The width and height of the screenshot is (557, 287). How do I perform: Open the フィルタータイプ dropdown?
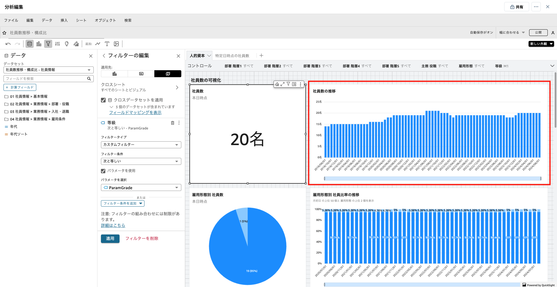click(x=141, y=145)
